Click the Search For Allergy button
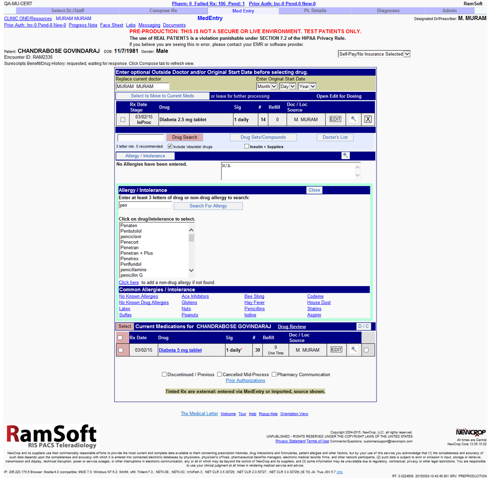The image size is (490, 478). [x=208, y=206]
